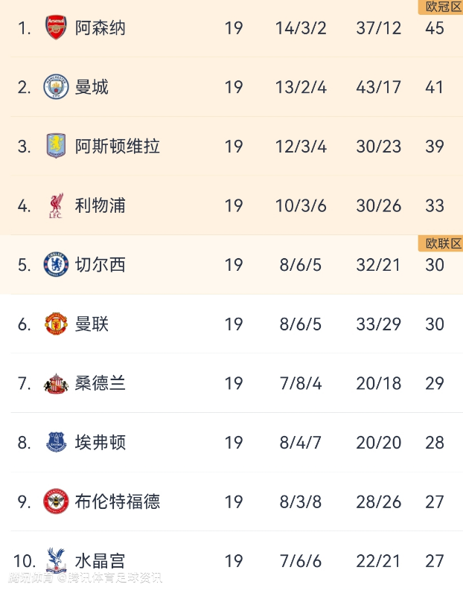The width and height of the screenshot is (463, 590).
Task: Click the Crystal Palace crest icon
Action: click(x=56, y=559)
